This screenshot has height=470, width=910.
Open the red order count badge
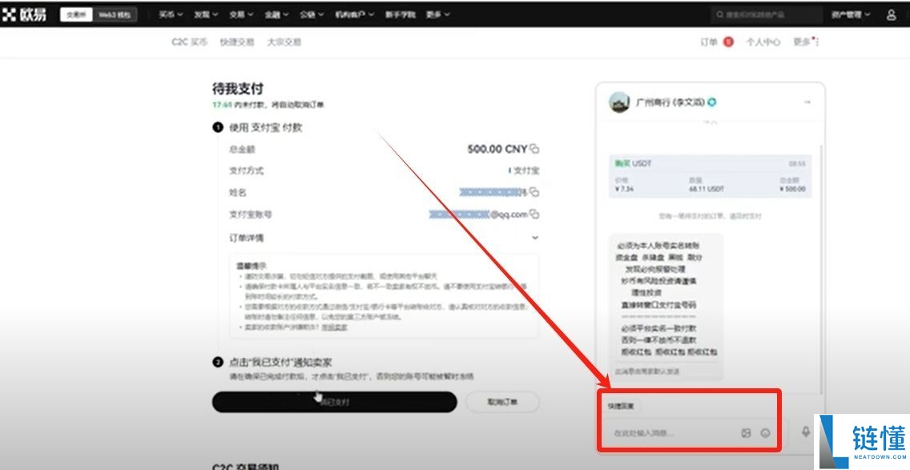click(x=728, y=42)
